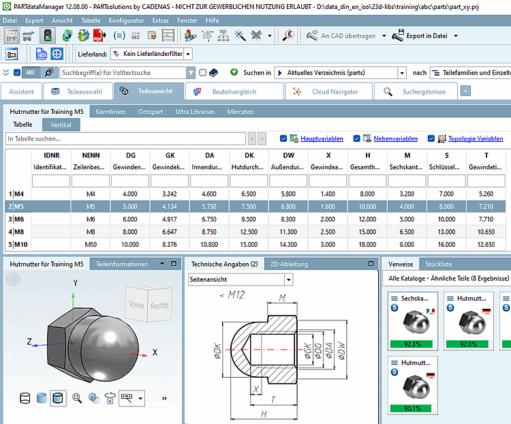Click the green plus icon beside Suchen in

234,72
